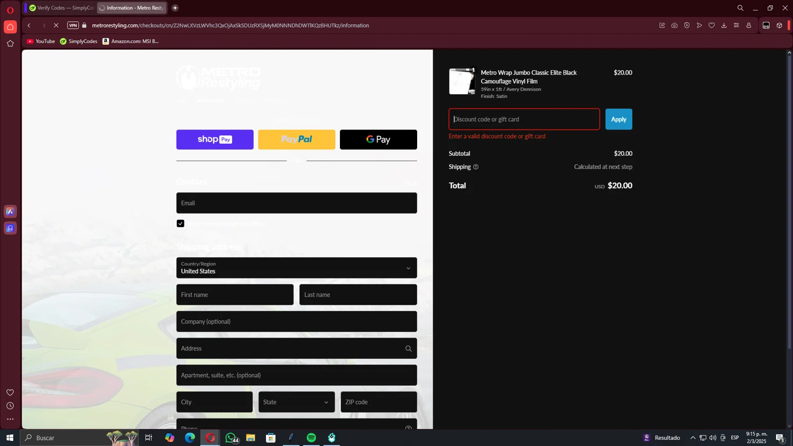This screenshot has width=793, height=446.
Task: Open the Opera main menu logo
Action: point(10,10)
